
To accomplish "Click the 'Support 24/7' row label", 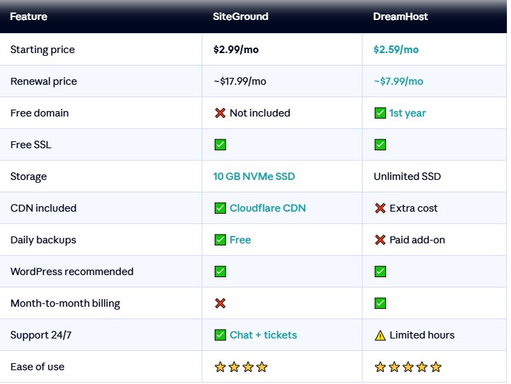I will (x=41, y=335).
